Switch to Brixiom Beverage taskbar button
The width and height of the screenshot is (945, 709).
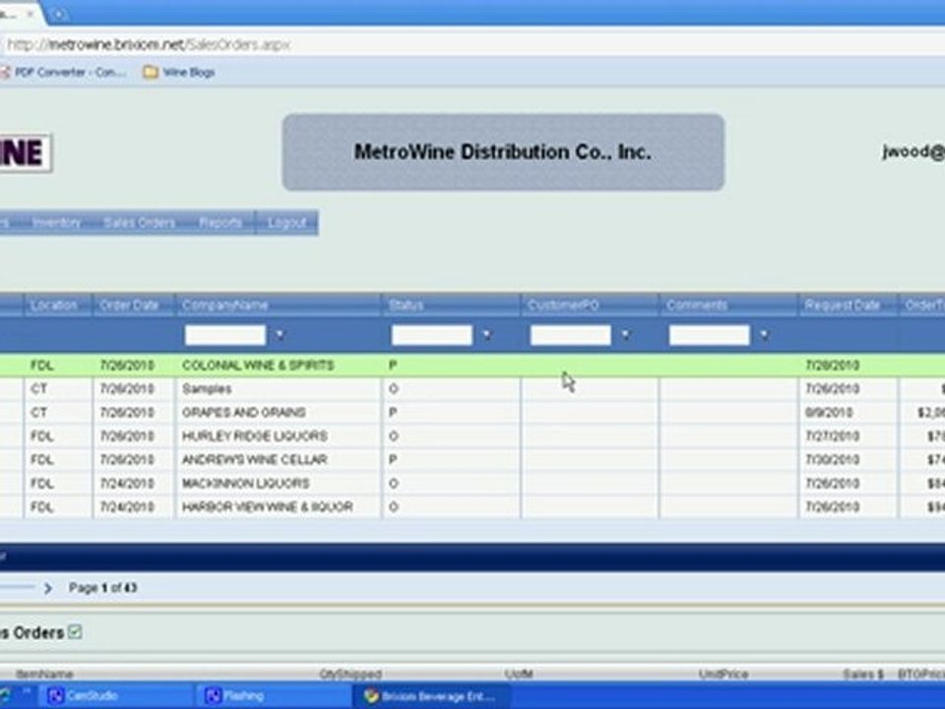(x=431, y=696)
